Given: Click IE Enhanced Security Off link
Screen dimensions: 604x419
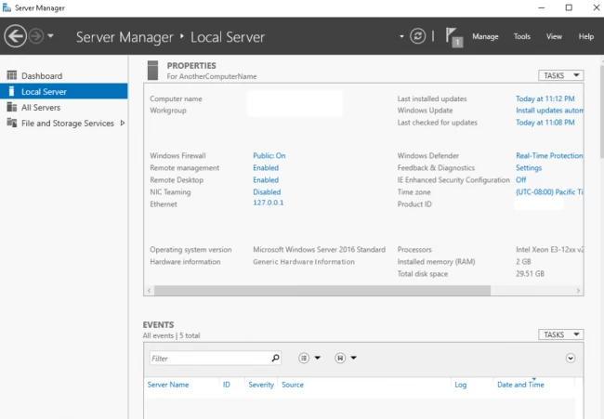Looking at the screenshot, I should pyautogui.click(x=520, y=180).
